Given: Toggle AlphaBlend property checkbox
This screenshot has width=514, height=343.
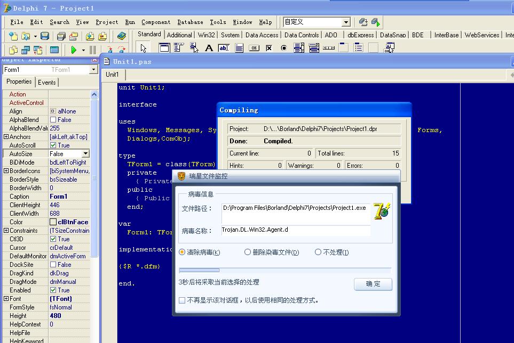Looking at the screenshot, I should [x=53, y=120].
